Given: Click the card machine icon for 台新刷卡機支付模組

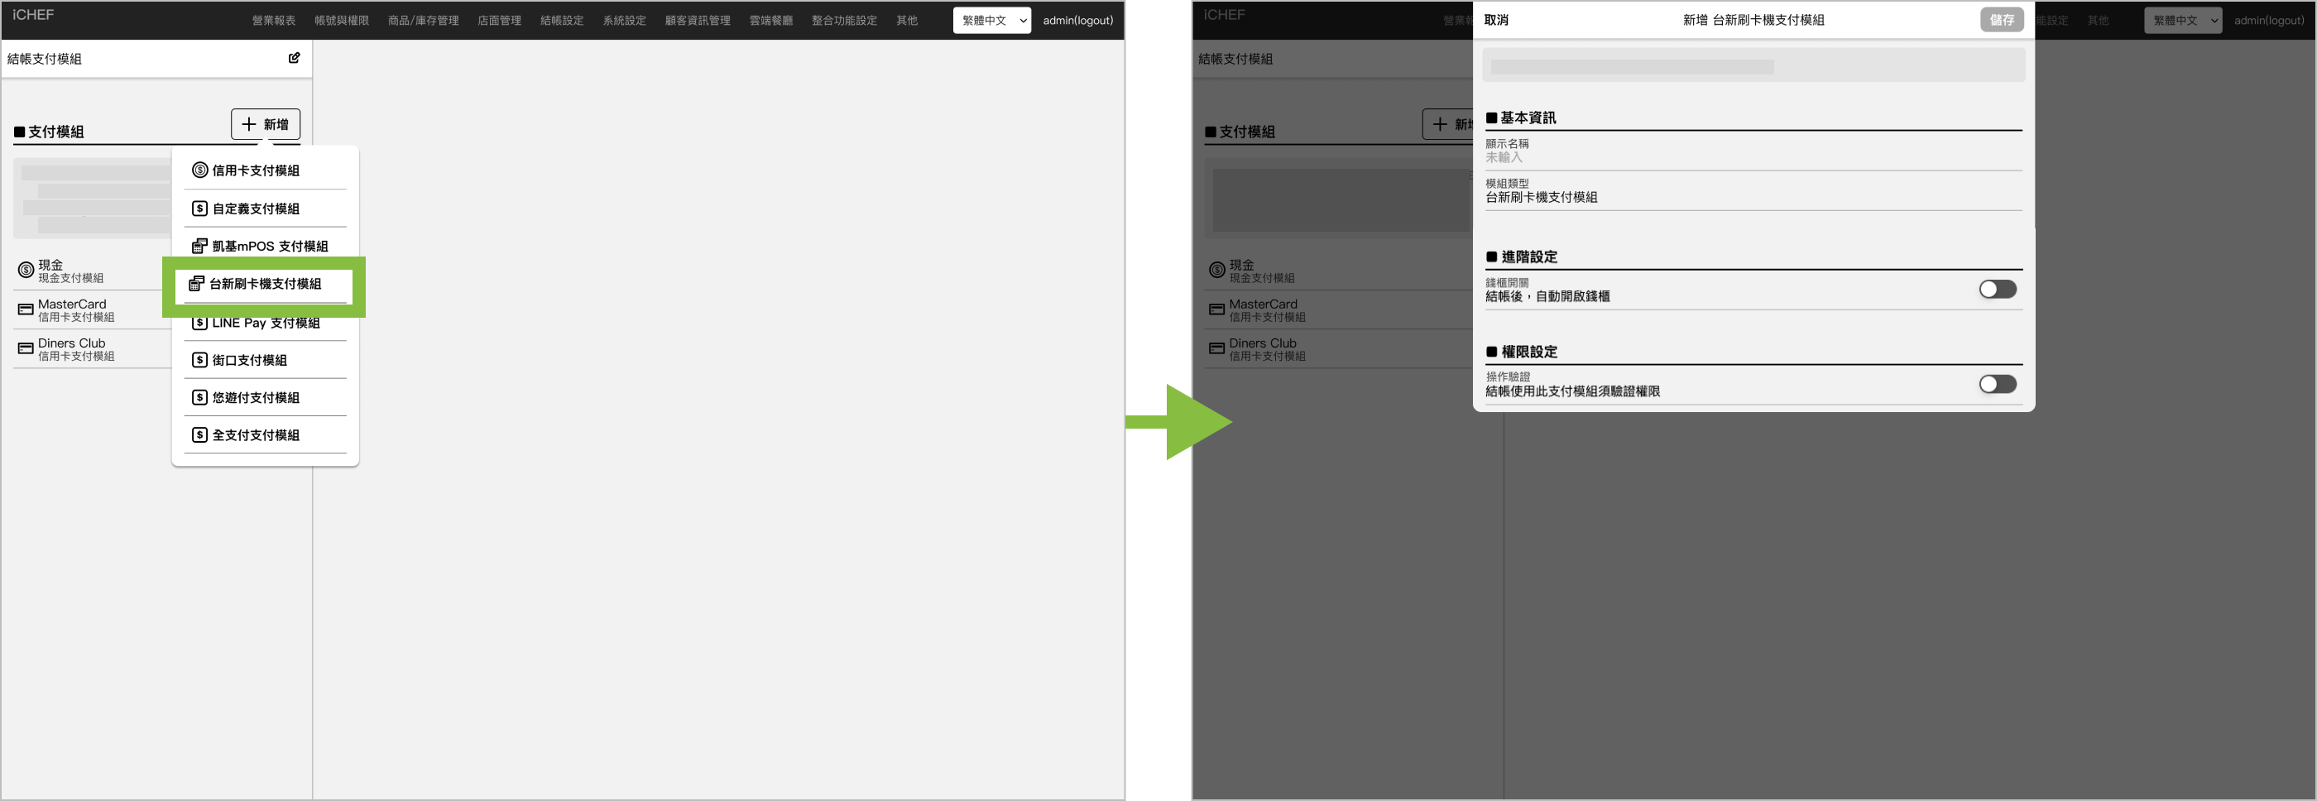Looking at the screenshot, I should (x=196, y=284).
